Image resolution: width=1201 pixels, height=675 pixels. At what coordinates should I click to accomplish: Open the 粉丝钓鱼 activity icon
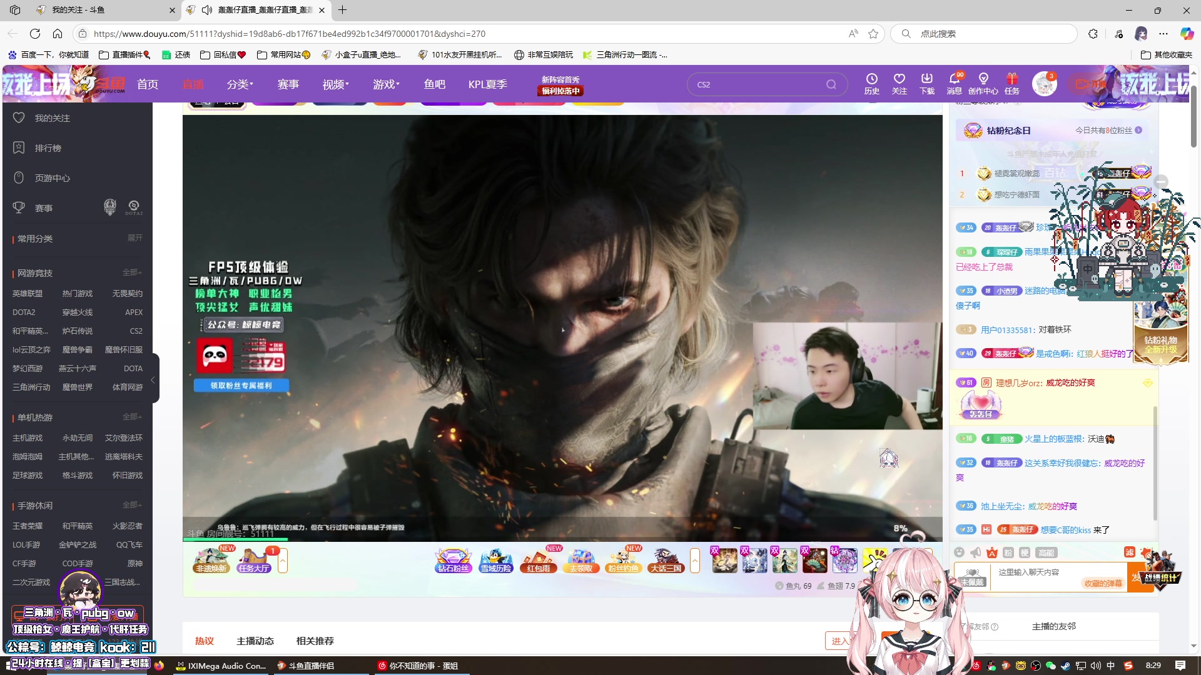point(623,561)
